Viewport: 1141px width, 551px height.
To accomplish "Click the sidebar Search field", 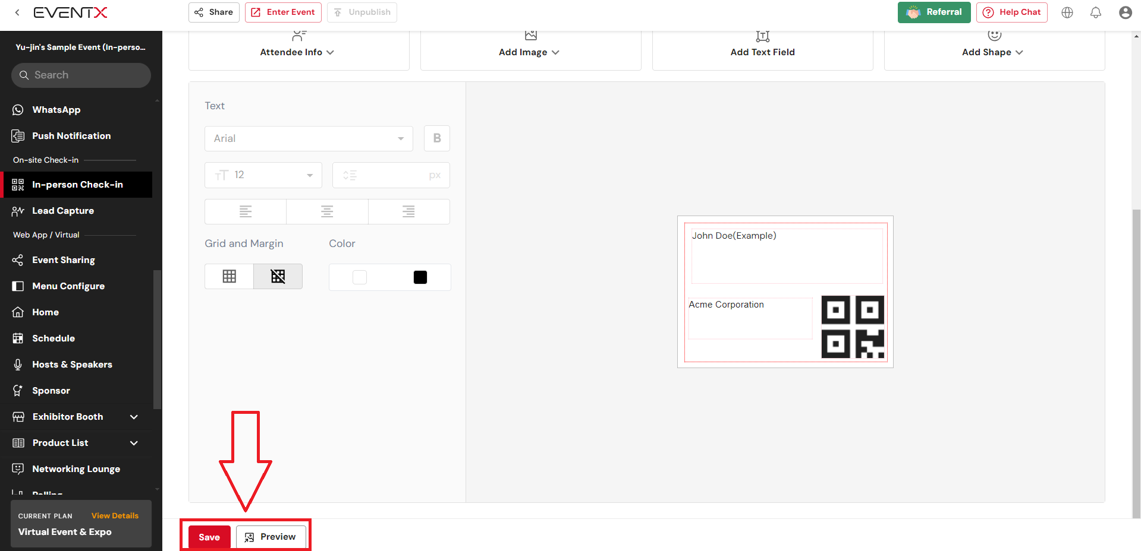I will coord(81,75).
